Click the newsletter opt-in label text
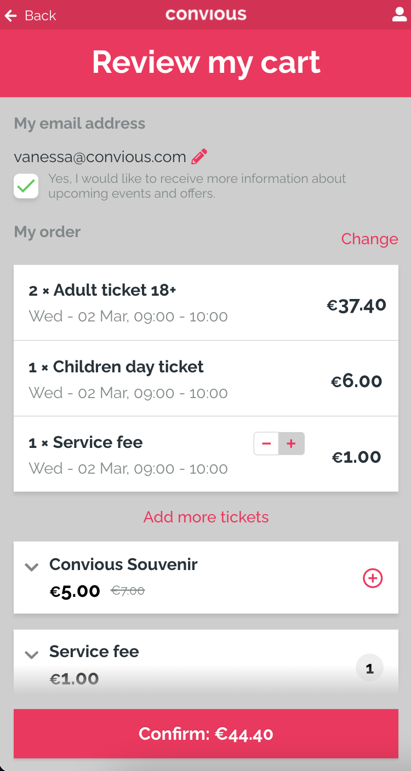Image resolution: width=411 pixels, height=771 pixels. pos(197,186)
